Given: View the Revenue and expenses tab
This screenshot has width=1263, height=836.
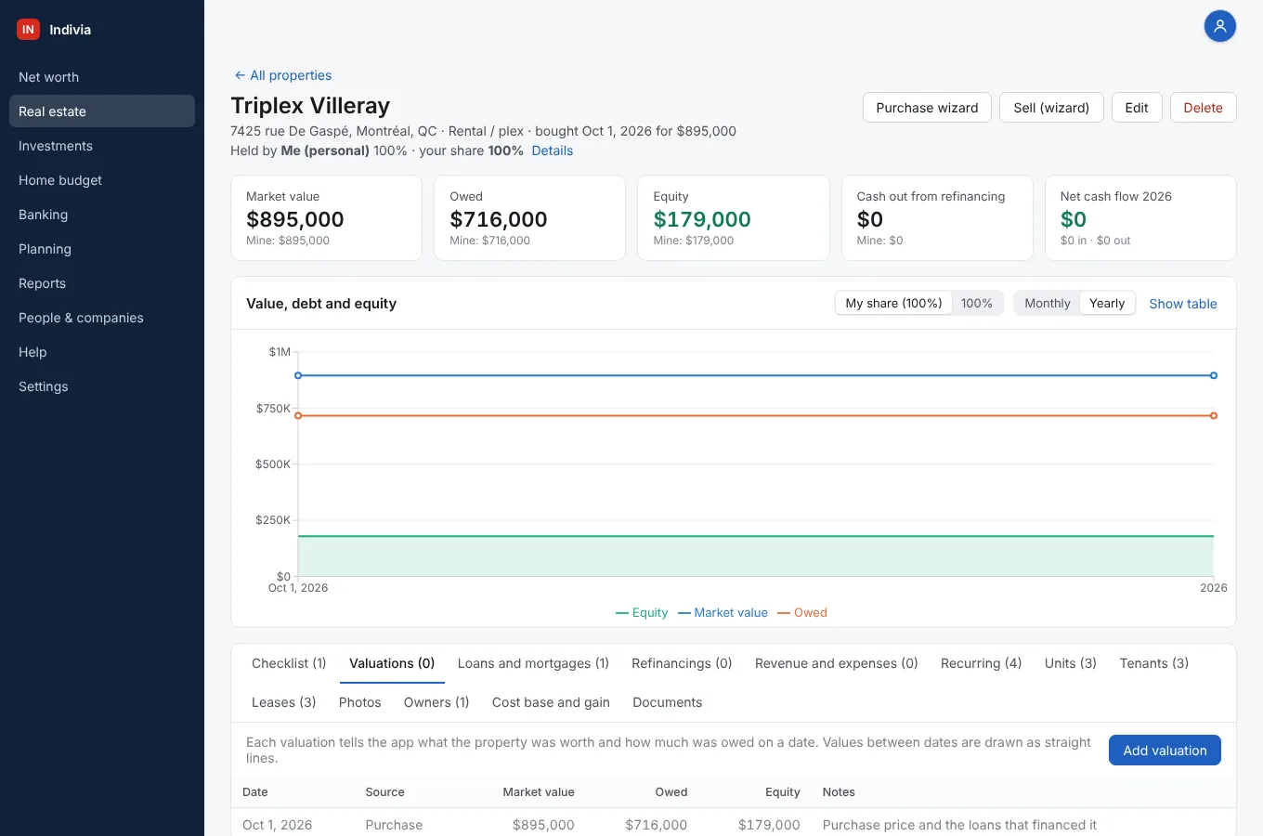Looking at the screenshot, I should click(x=837, y=663).
